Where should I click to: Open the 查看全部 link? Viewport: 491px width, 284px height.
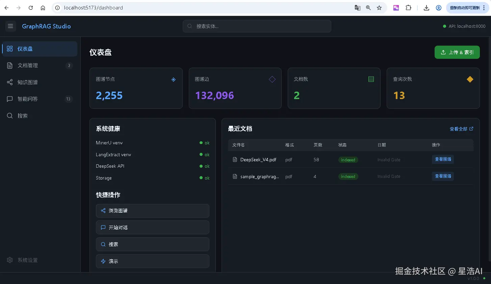click(x=461, y=129)
